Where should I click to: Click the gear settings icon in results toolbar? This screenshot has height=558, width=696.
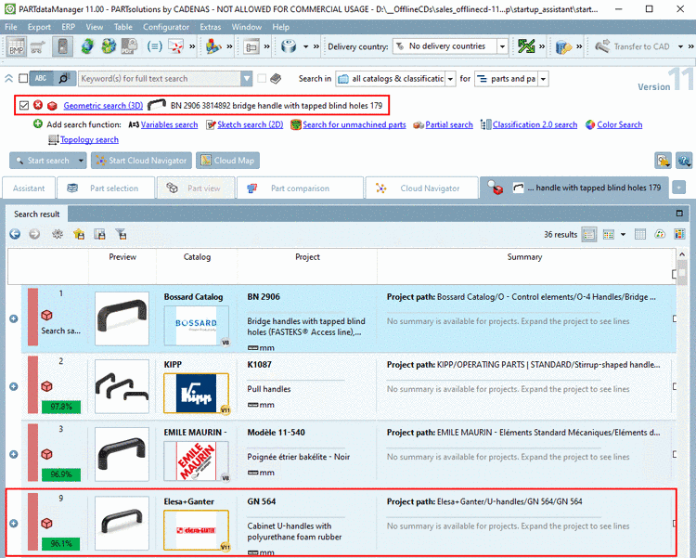[x=58, y=234]
